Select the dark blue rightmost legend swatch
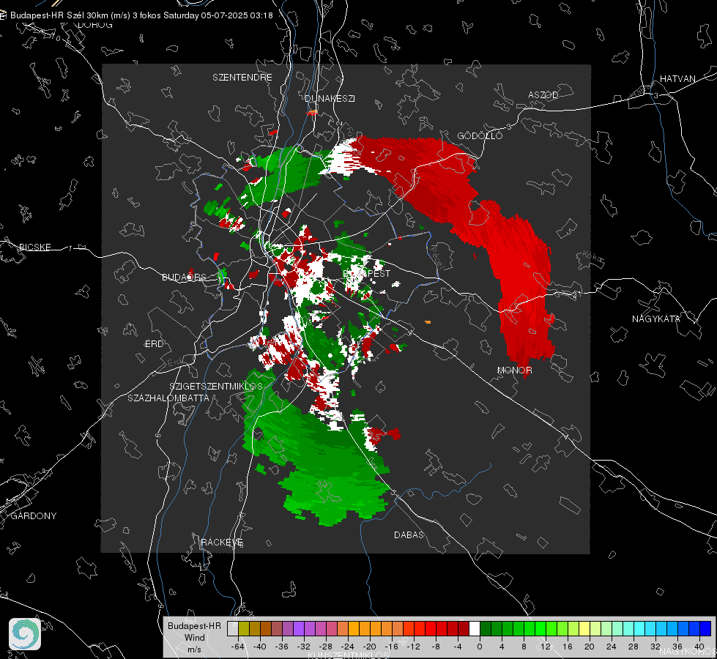717x659 pixels. click(705, 628)
